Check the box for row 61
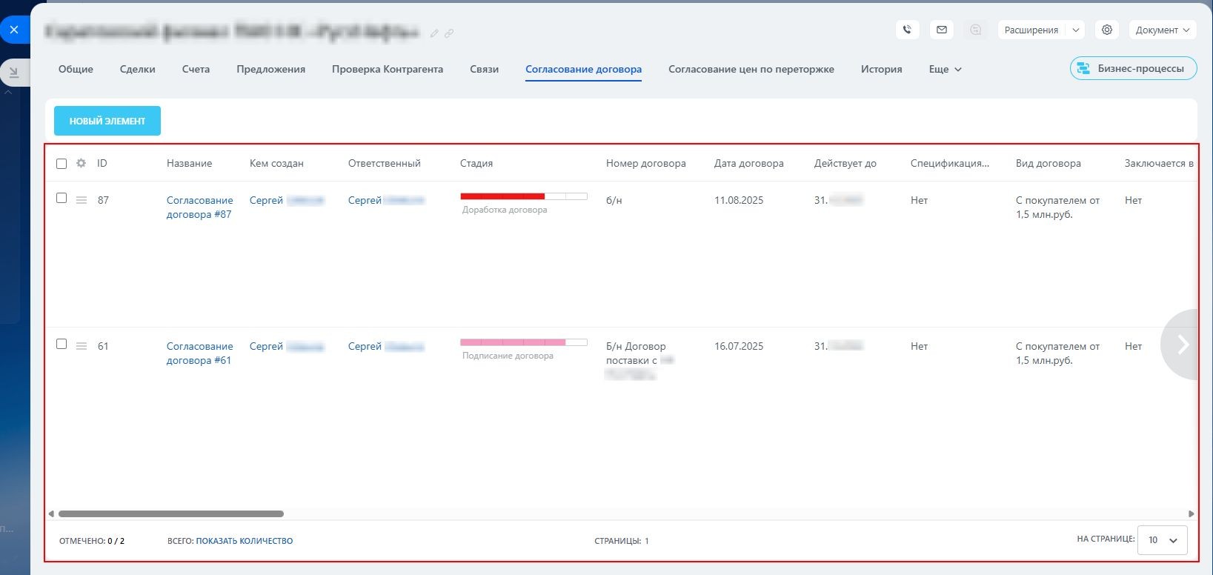The height and width of the screenshot is (575, 1213). click(x=62, y=344)
